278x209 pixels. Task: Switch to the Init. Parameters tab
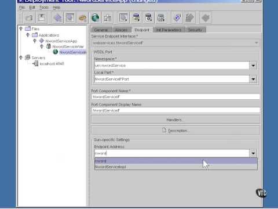[x=169, y=30]
